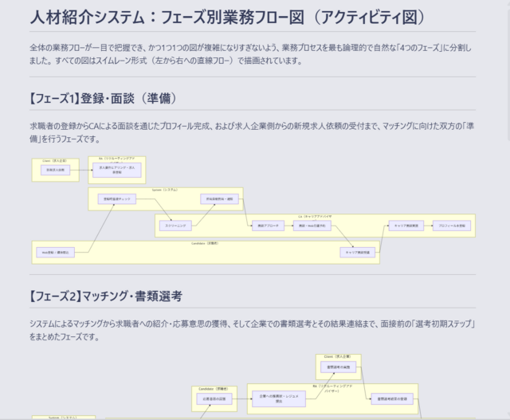Click the Client（求人企業） lane label in Phase 2
The width and height of the screenshot is (510, 420).
pos(337,356)
